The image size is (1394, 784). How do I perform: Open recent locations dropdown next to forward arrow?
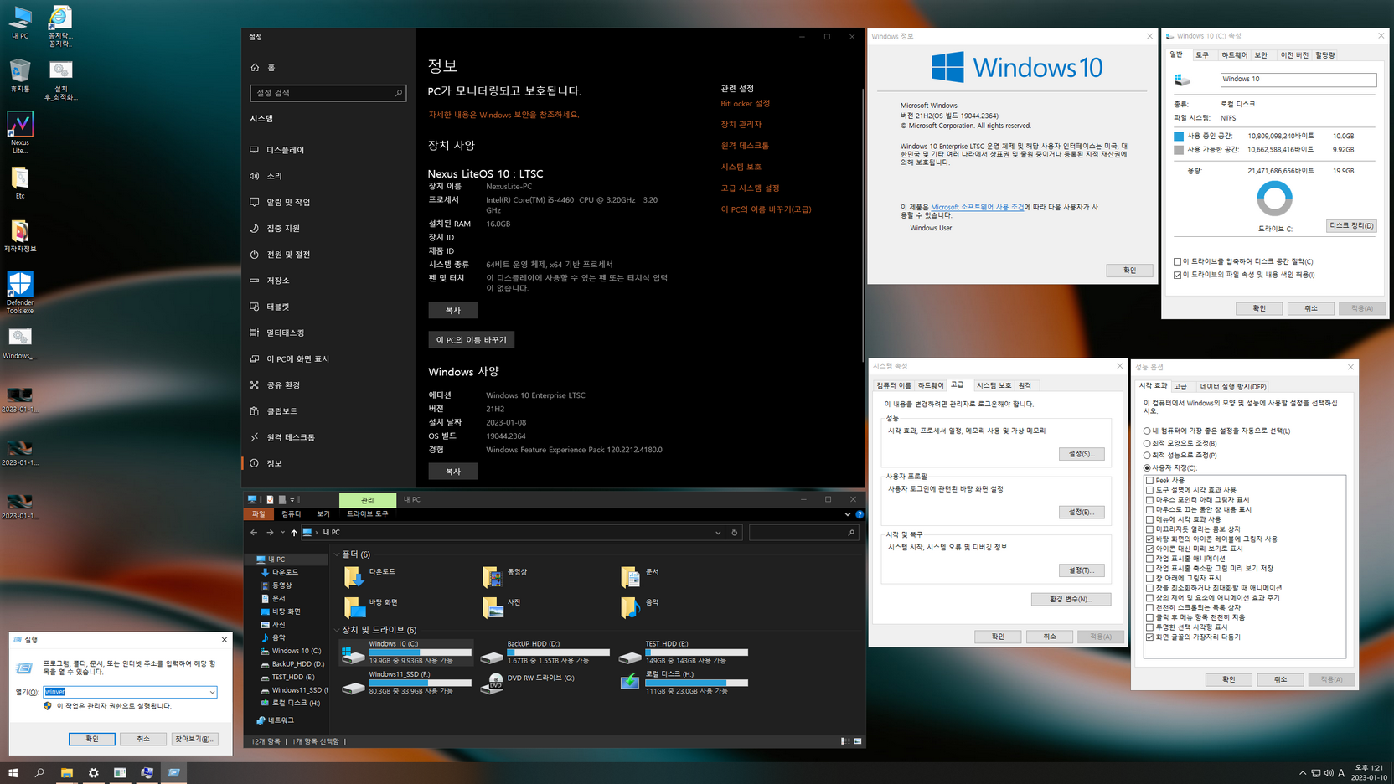pyautogui.click(x=282, y=533)
